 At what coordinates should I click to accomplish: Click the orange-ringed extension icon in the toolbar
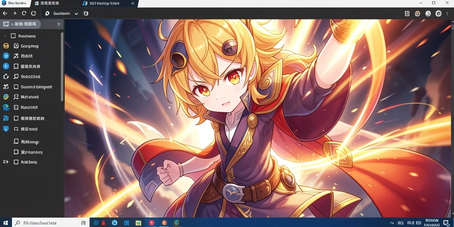418,13
